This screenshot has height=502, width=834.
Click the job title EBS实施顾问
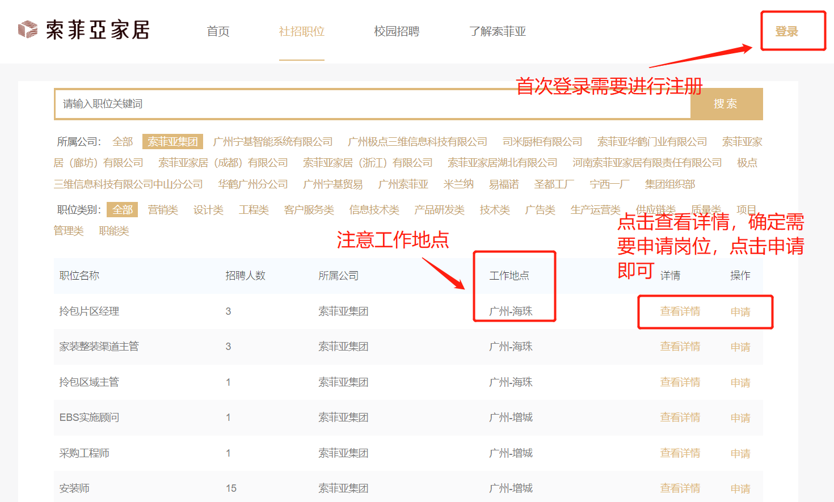point(89,417)
